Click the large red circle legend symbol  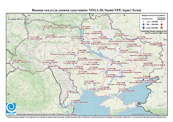tap(161, 25)
